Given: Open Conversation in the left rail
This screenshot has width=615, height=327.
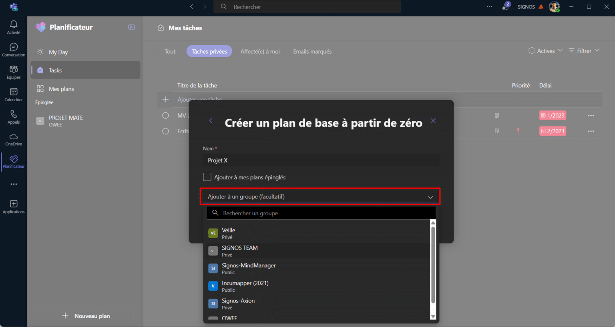Looking at the screenshot, I should point(14,50).
